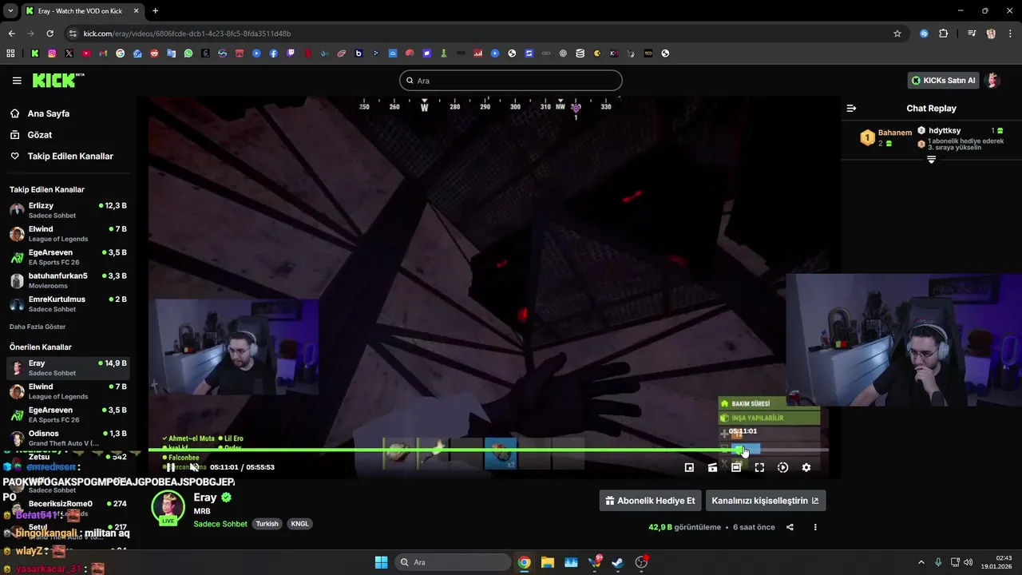The width and height of the screenshot is (1022, 575).
Task: Bookmark this page with star
Action: pyautogui.click(x=897, y=34)
